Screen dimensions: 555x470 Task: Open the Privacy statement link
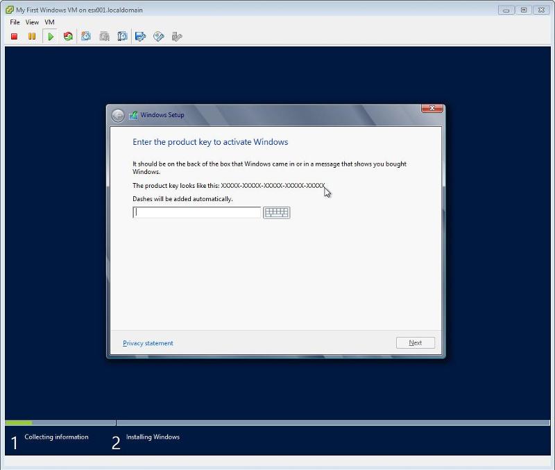(x=148, y=343)
